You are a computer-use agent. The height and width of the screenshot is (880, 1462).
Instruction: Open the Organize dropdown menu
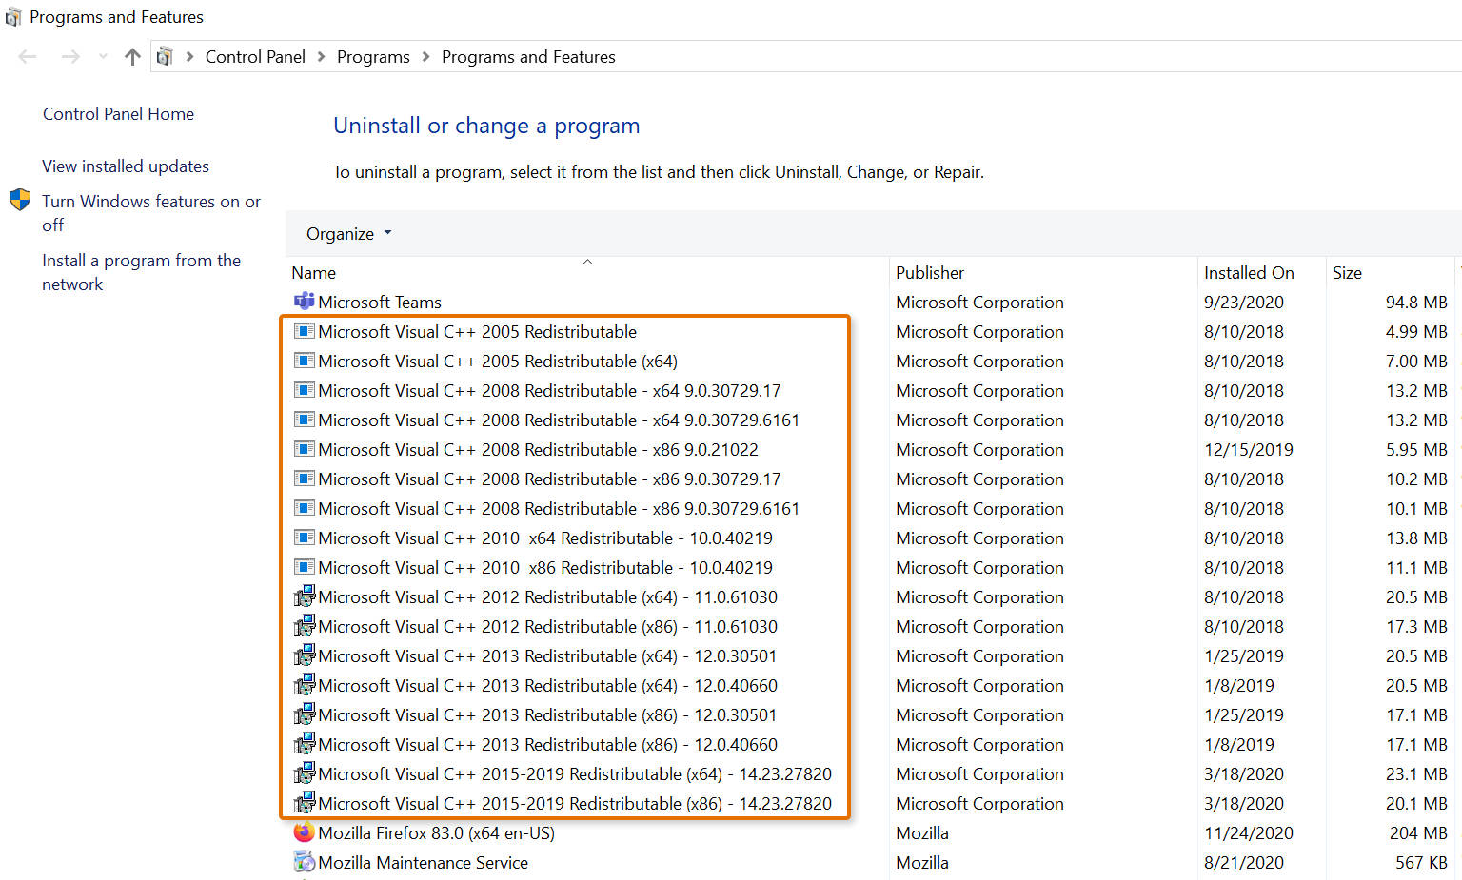(346, 233)
